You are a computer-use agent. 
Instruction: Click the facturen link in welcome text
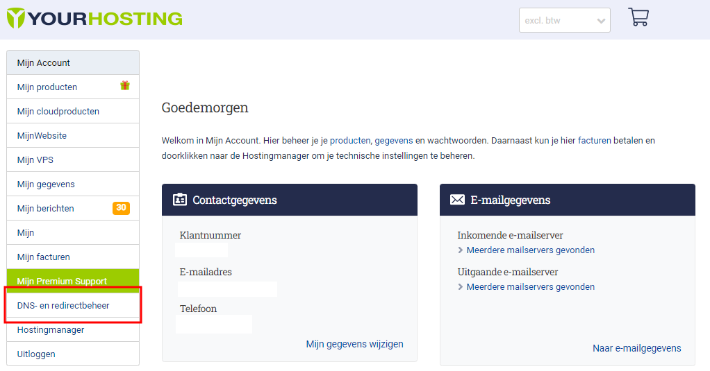tap(594, 141)
